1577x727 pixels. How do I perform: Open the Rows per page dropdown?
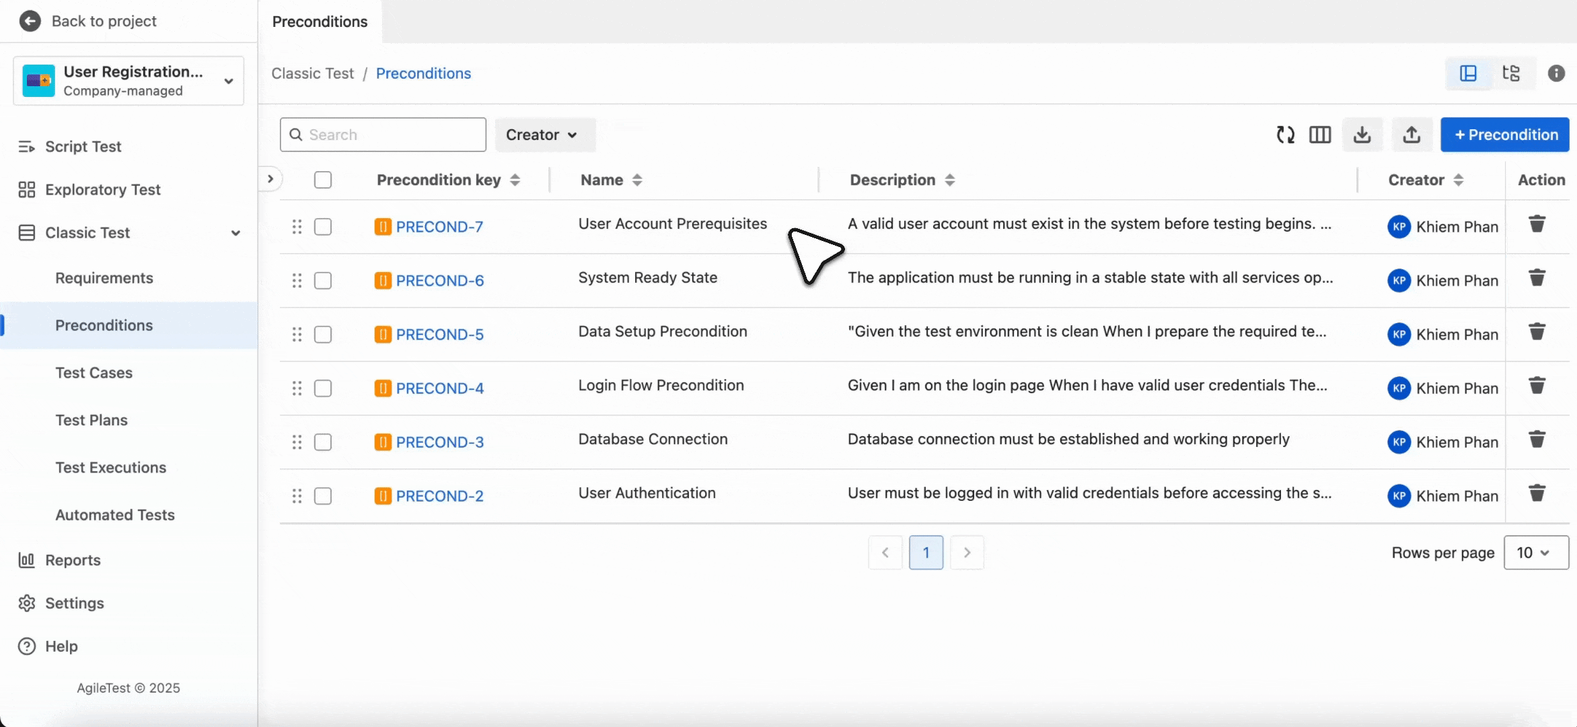[x=1536, y=553]
